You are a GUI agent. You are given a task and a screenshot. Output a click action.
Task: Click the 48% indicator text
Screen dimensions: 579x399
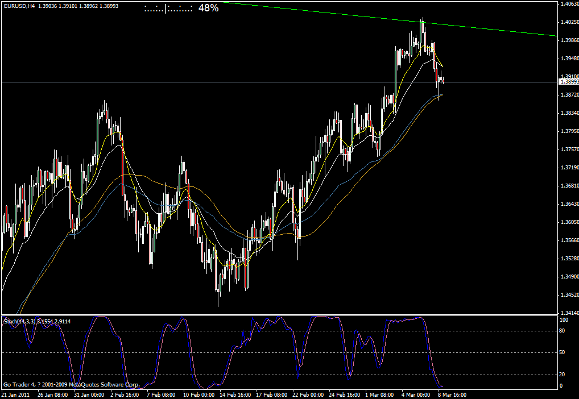pos(208,9)
